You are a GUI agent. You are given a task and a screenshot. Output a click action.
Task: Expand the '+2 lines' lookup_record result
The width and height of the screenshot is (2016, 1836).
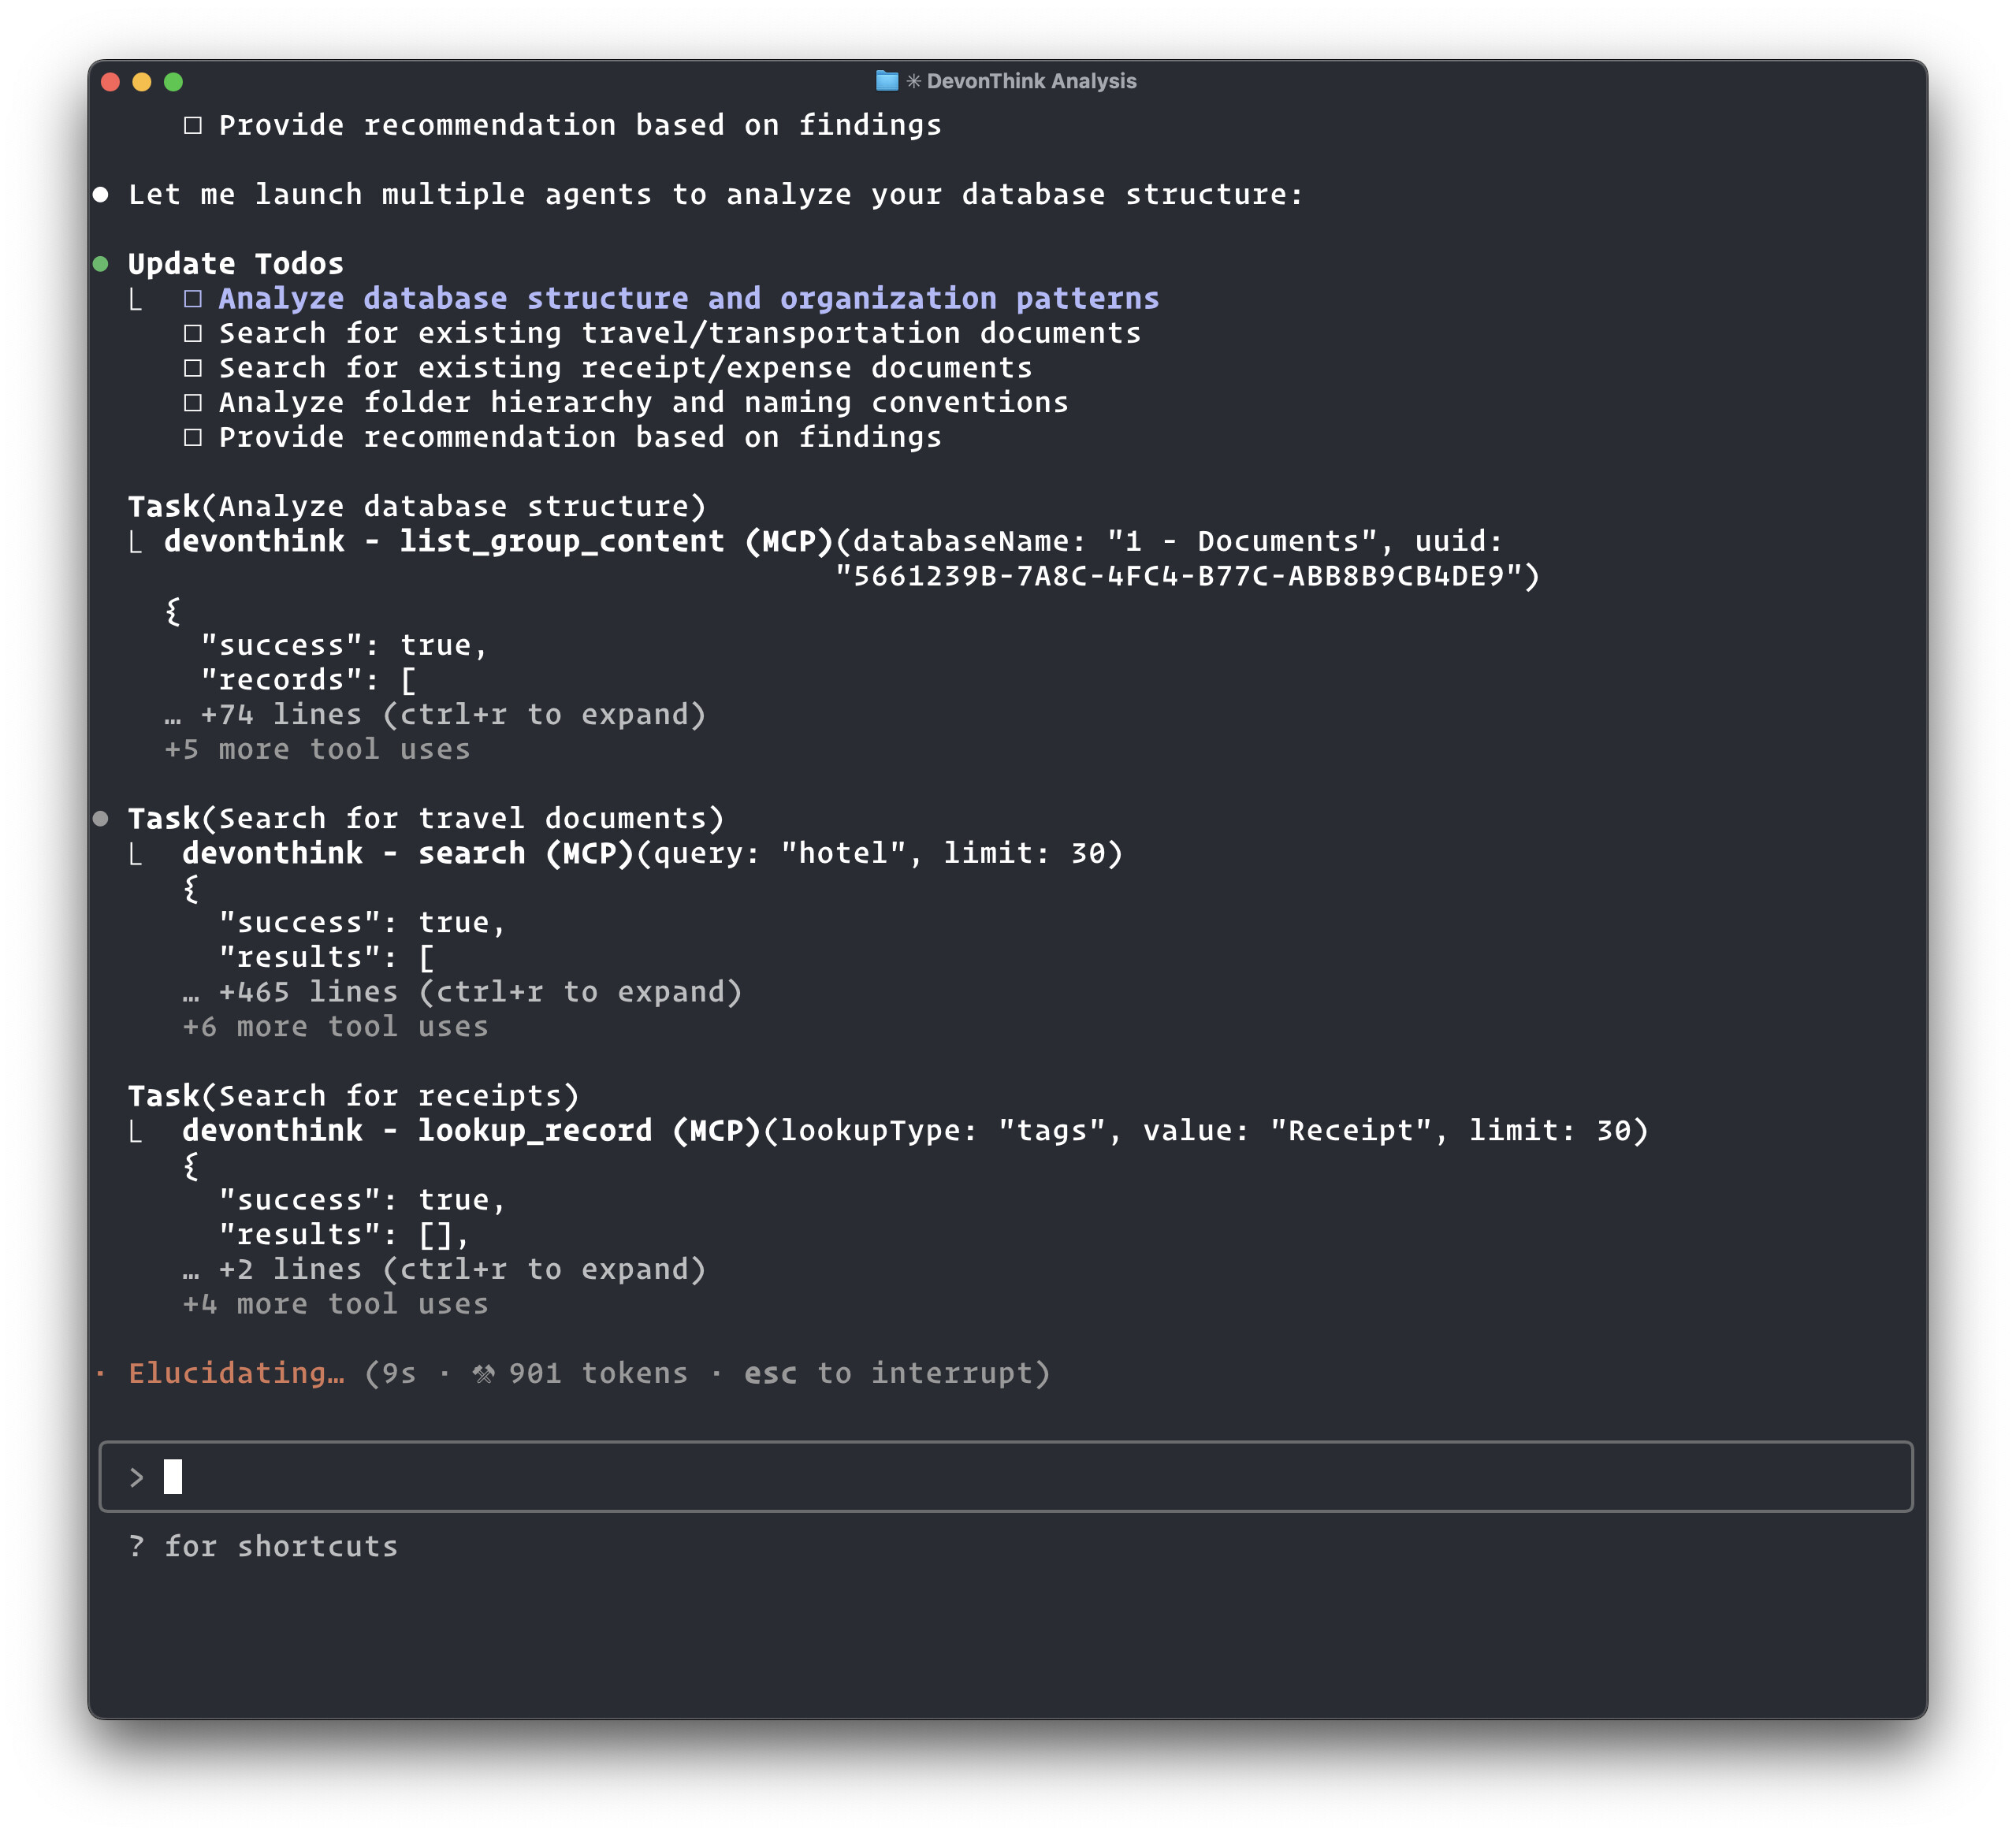[444, 1270]
